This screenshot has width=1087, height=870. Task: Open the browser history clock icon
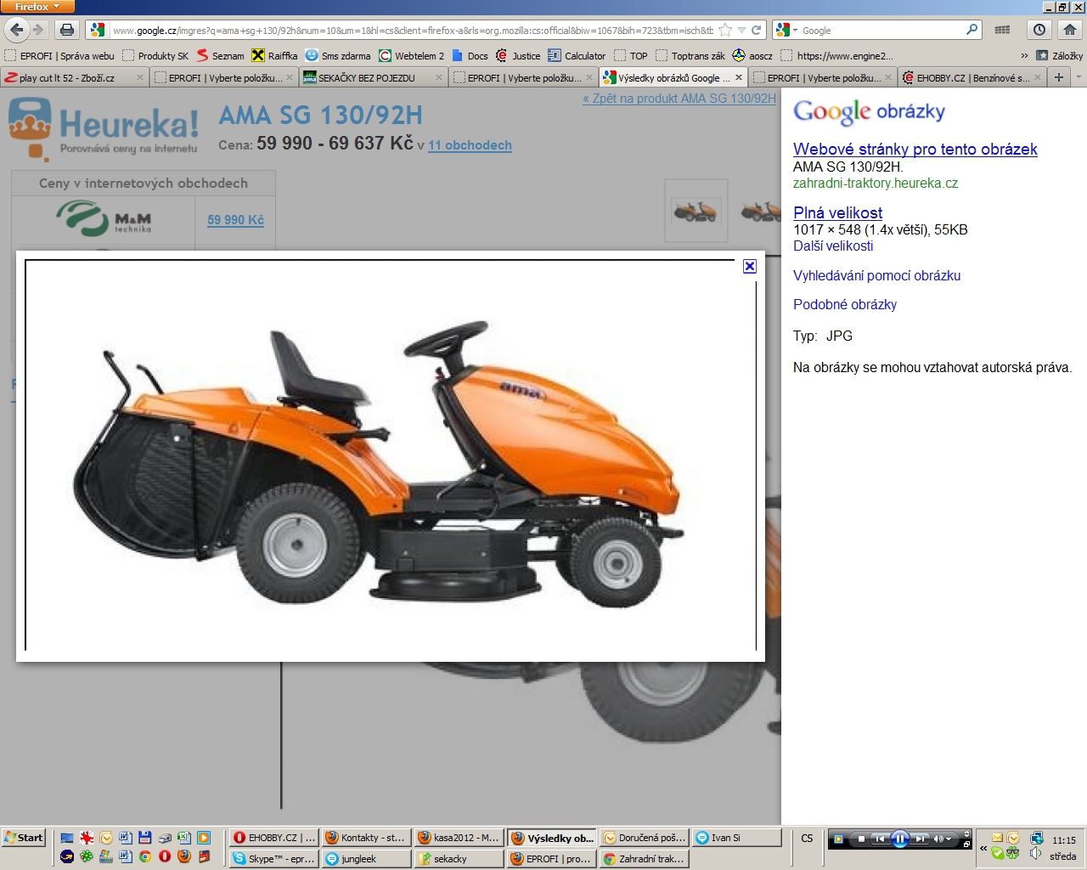click(x=1039, y=30)
